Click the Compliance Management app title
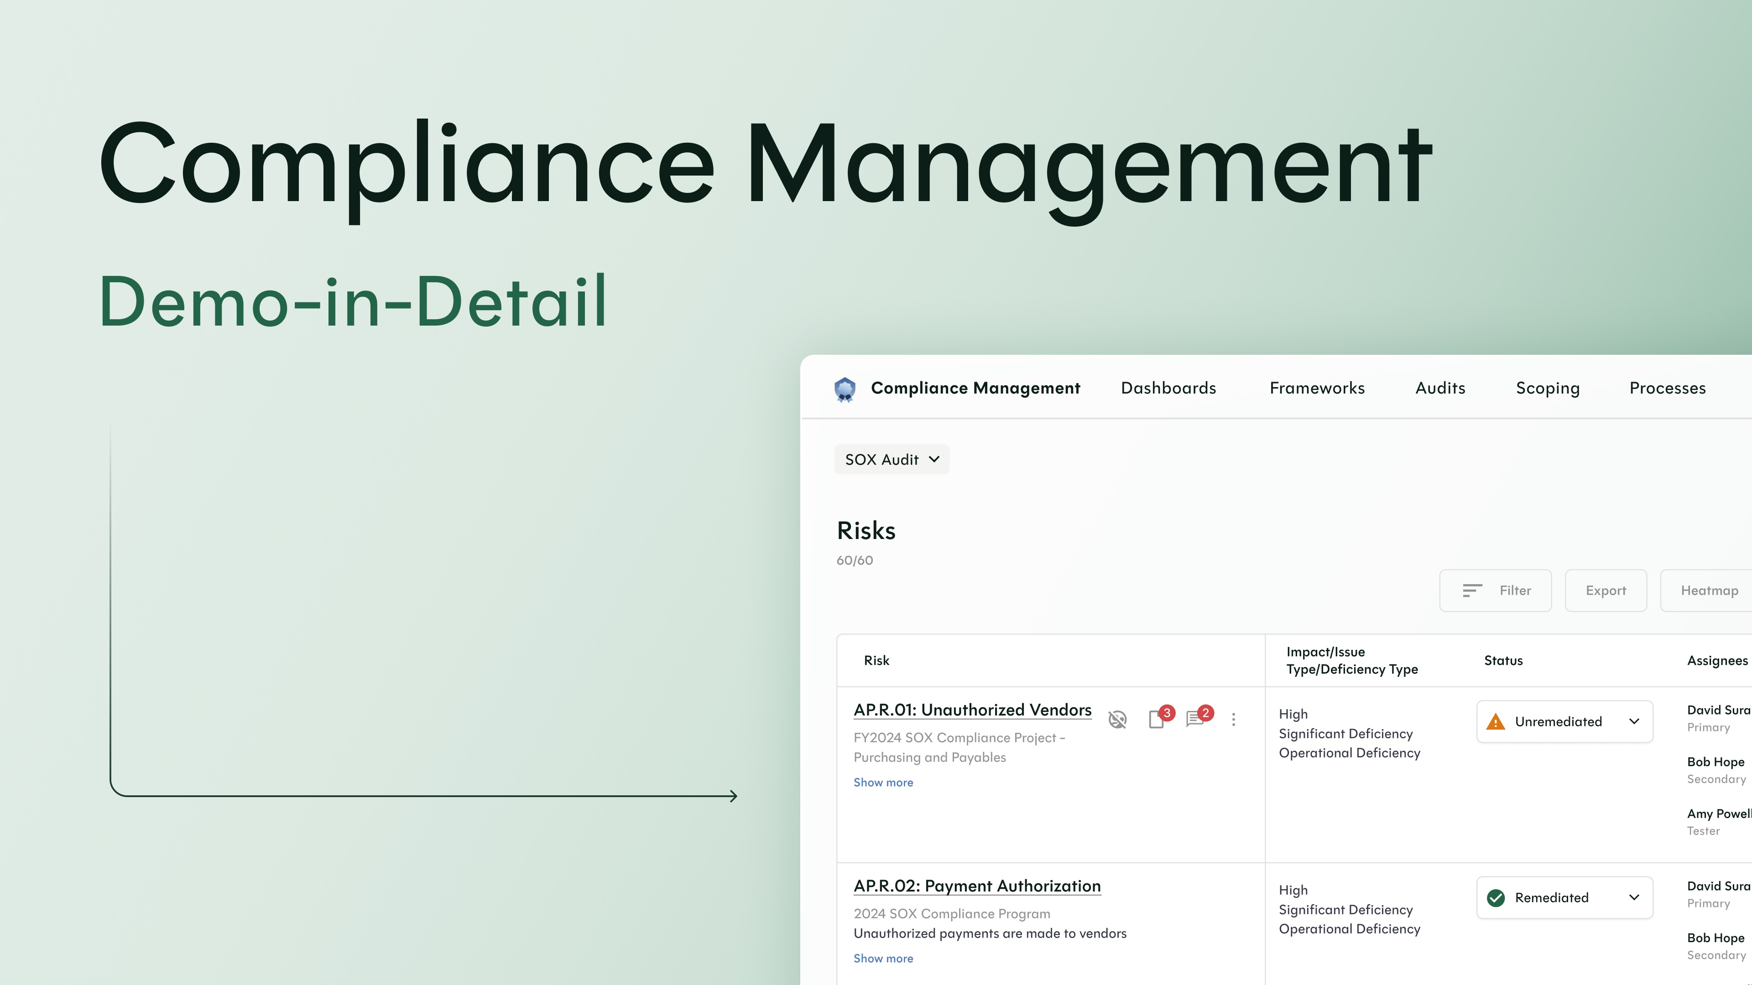 coord(975,388)
